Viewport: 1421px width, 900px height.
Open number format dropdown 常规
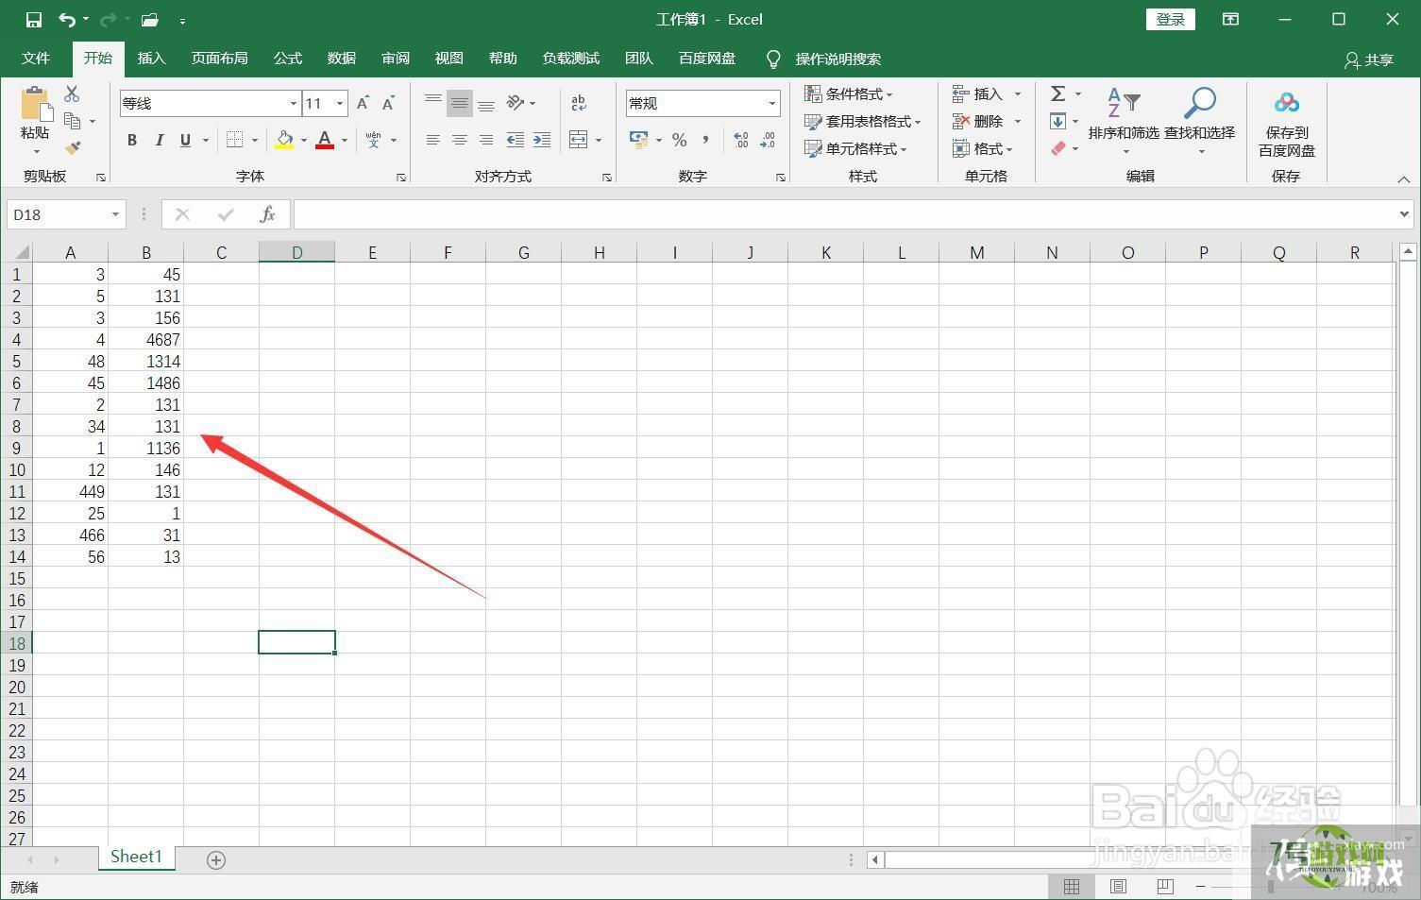pyautogui.click(x=771, y=103)
